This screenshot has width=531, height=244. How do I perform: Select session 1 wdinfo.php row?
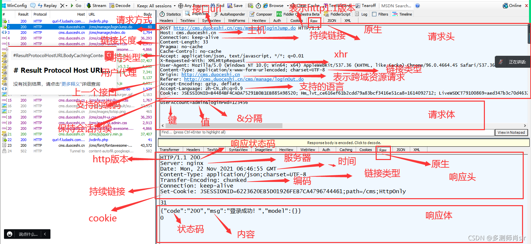pos(78,21)
